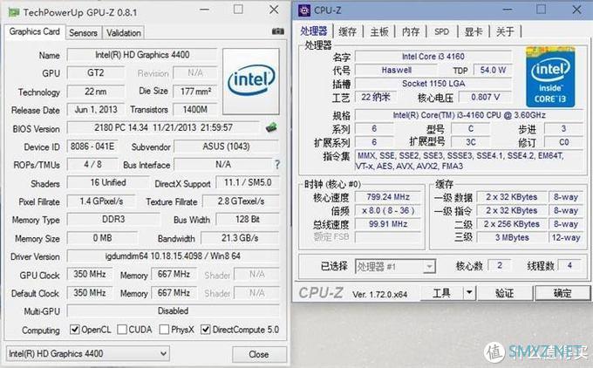This screenshot has height=368, width=593.
Task: Toggle the DirectCompute 5.0 checkbox
Action: coord(205,329)
